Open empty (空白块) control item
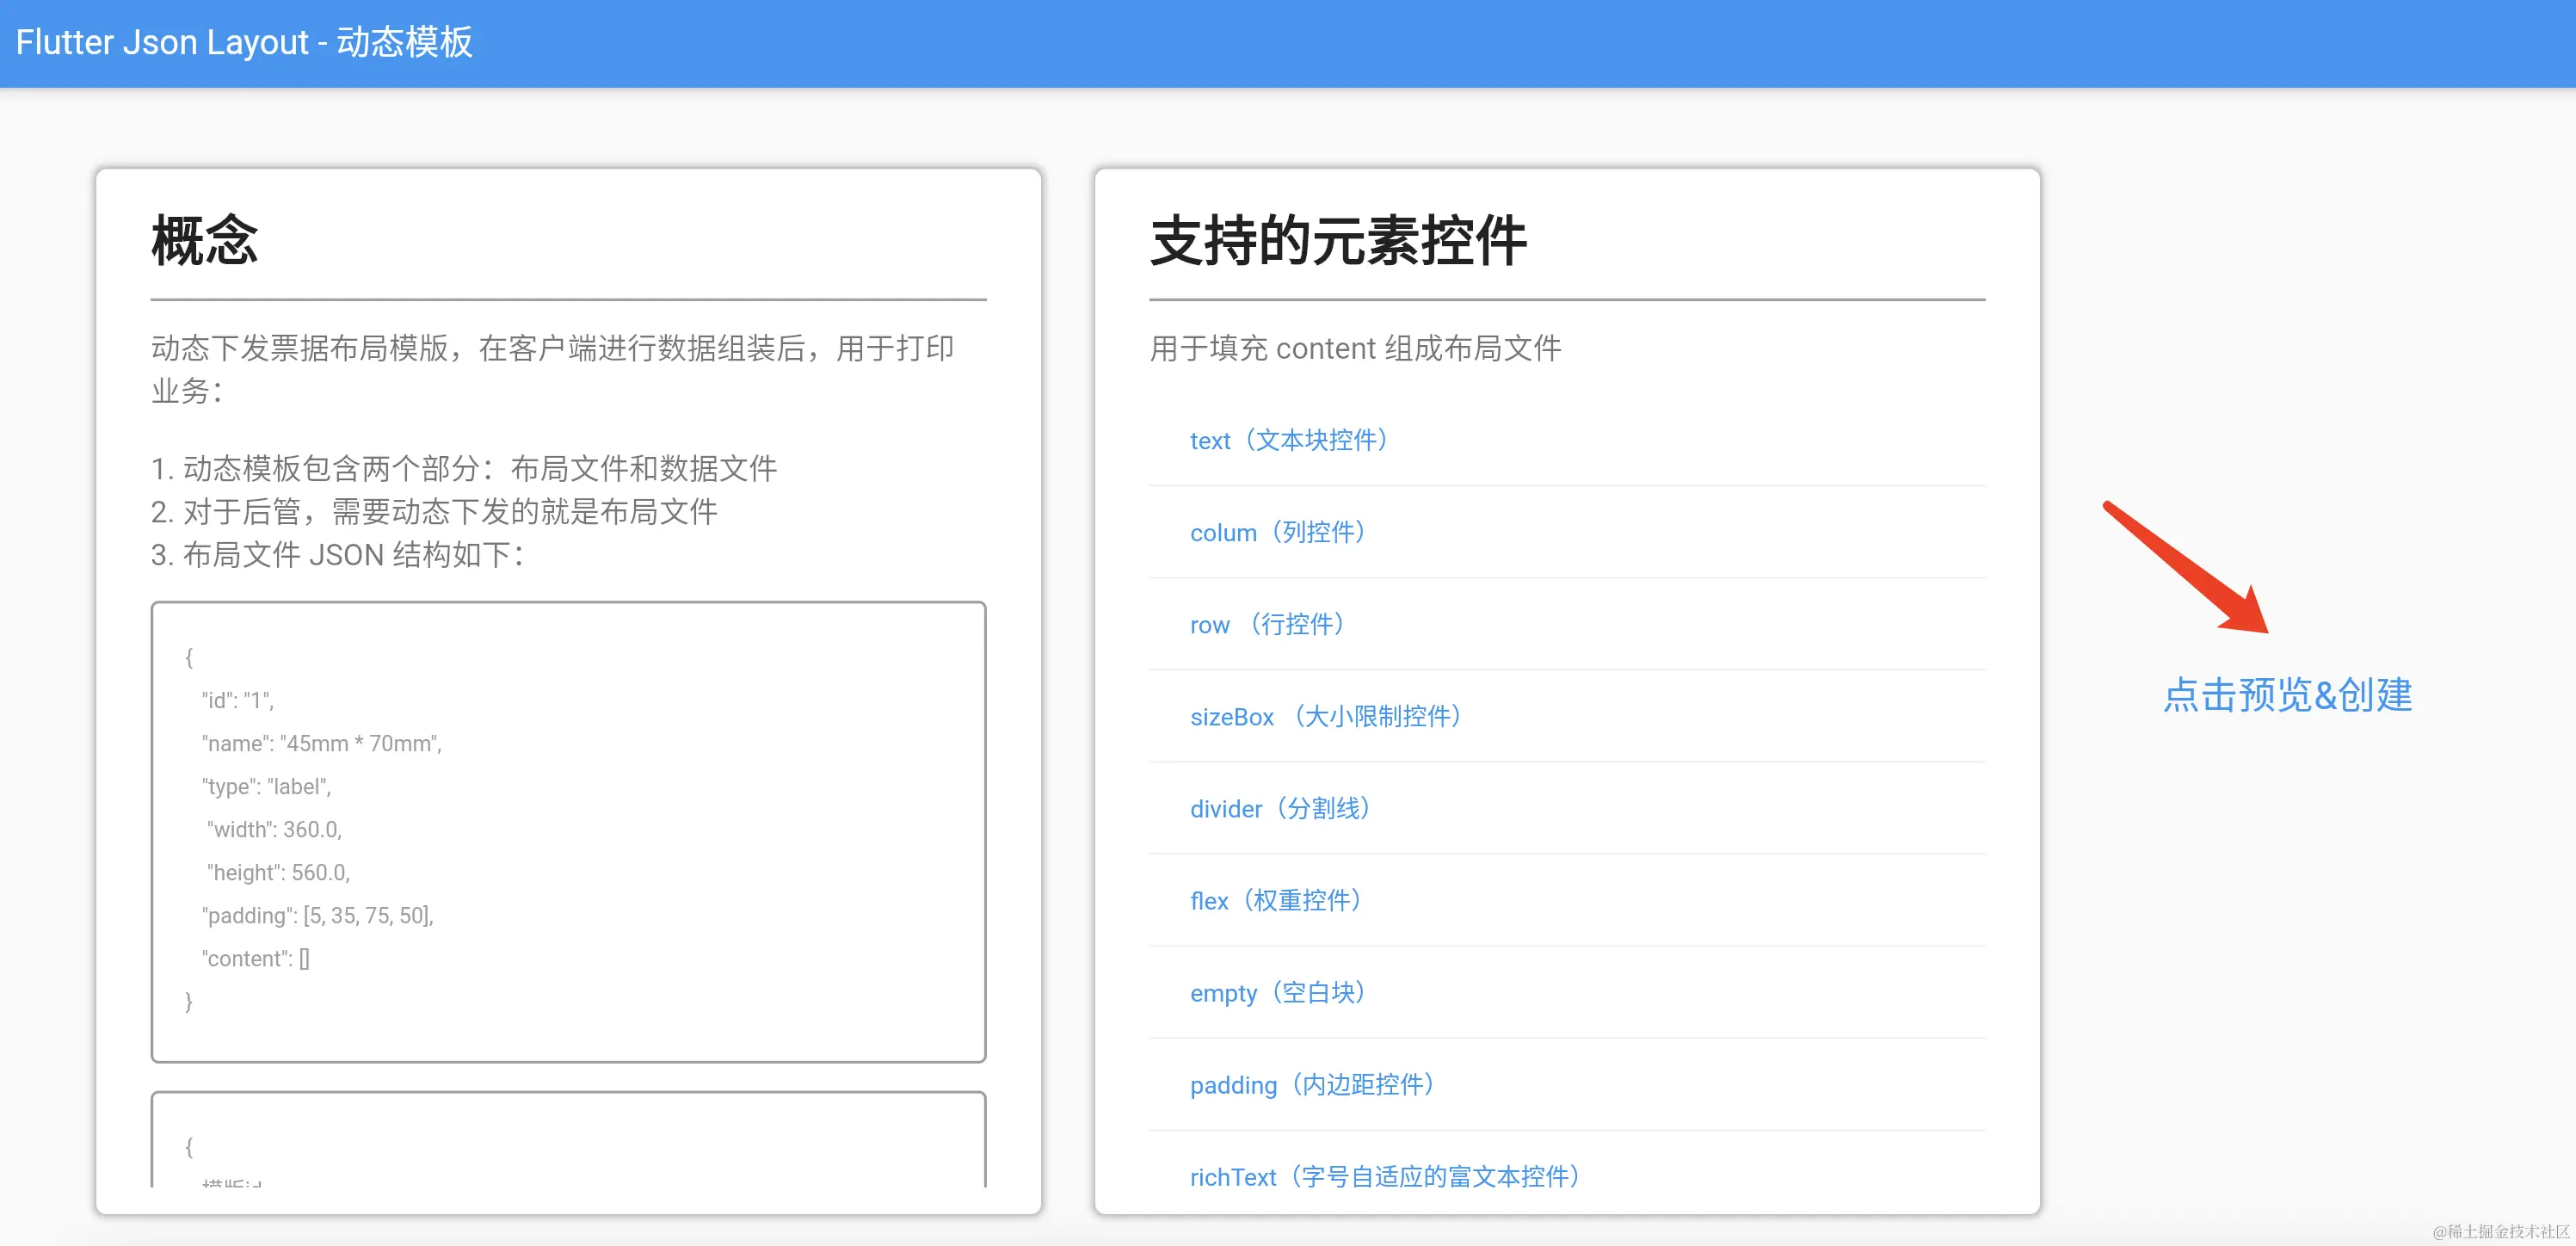2576x1246 pixels. click(x=1277, y=992)
